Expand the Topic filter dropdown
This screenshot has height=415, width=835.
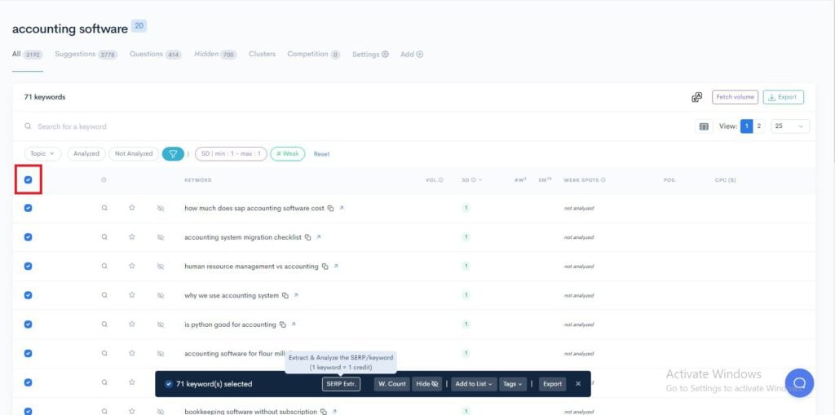tap(42, 153)
